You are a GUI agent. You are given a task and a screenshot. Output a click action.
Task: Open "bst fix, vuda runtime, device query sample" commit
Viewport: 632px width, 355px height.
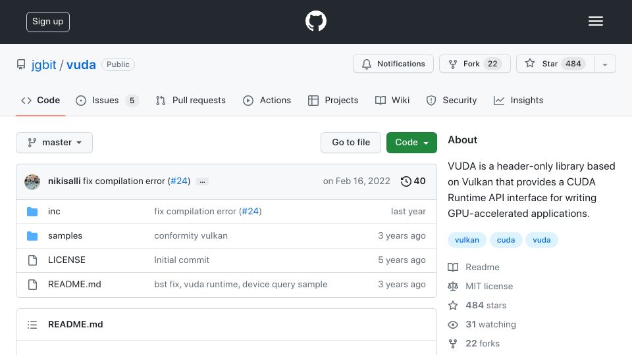(x=241, y=284)
